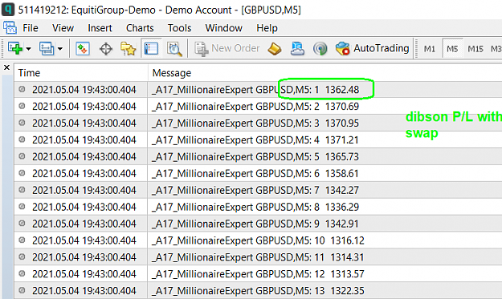
Task: Click the Time column header
Action: pyautogui.click(x=80, y=73)
